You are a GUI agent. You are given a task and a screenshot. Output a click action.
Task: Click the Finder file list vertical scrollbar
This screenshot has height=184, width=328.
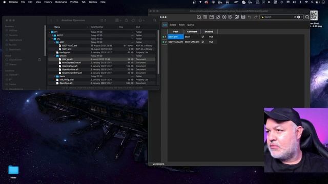point(158,52)
